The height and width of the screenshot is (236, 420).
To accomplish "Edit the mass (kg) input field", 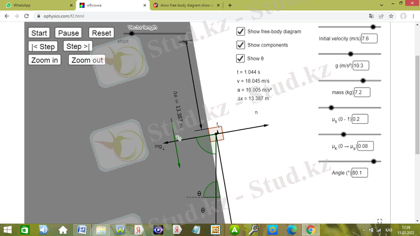I will [362, 92].
